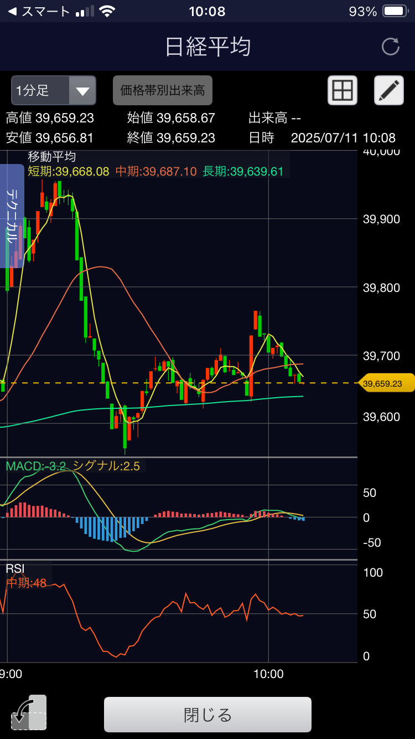The width and height of the screenshot is (415, 739).
Task: Open the chart layout grid icon
Action: tap(343, 90)
